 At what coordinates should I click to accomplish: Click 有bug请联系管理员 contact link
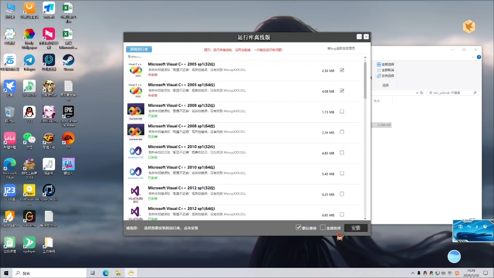pyautogui.click(x=341, y=49)
